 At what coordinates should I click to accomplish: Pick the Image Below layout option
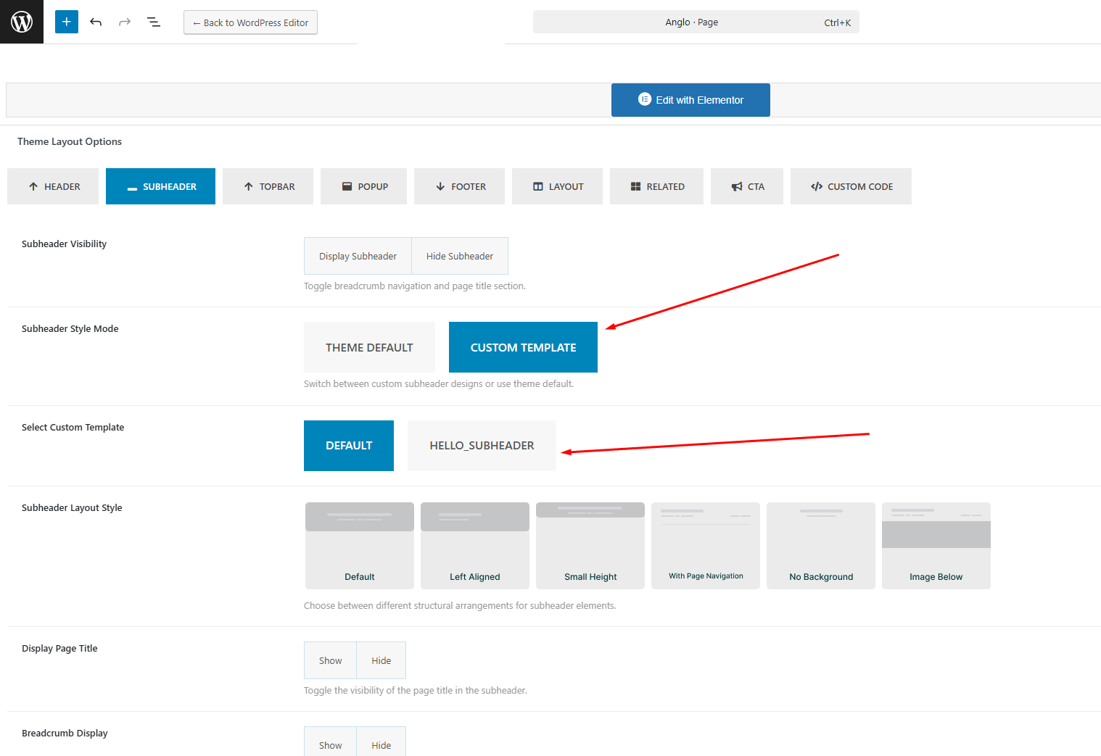[x=936, y=545]
